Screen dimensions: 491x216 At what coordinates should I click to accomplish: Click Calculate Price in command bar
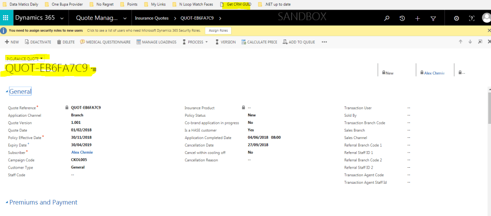[x=259, y=42]
